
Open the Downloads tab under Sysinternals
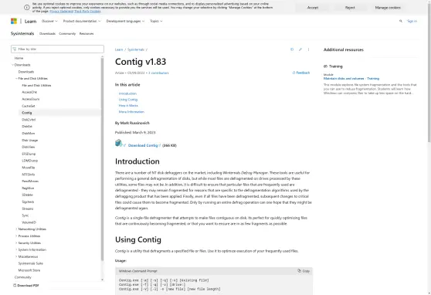tap(47, 33)
